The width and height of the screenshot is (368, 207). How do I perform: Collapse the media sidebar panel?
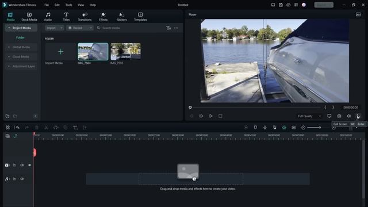click(x=36, y=116)
